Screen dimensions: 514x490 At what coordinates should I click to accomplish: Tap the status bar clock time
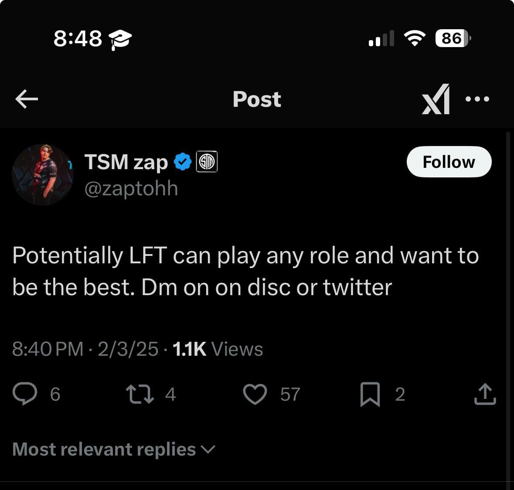pyautogui.click(x=78, y=38)
